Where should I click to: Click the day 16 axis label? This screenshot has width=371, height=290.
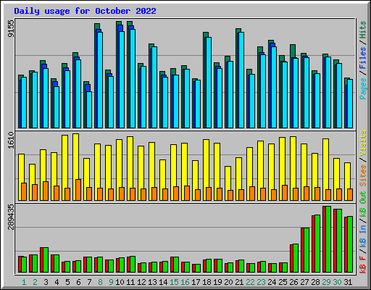(185, 282)
